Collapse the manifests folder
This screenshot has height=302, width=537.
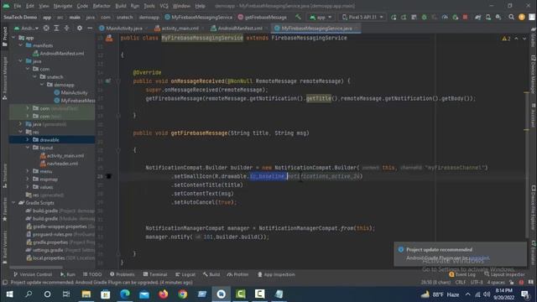point(21,45)
